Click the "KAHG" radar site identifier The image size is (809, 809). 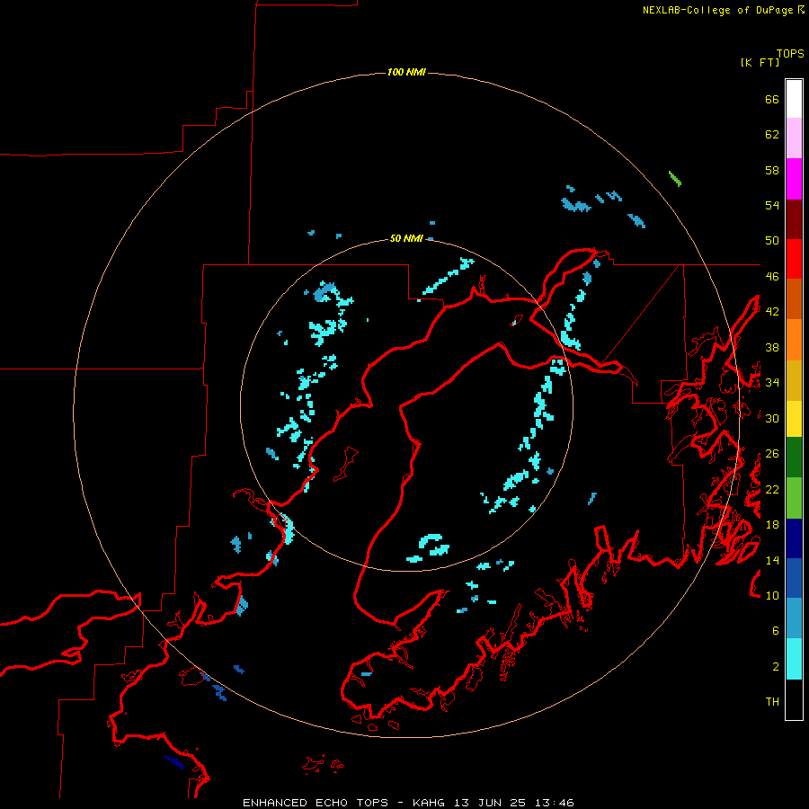point(430,803)
